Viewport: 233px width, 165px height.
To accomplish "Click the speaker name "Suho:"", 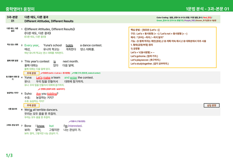I will click(28, 94).
